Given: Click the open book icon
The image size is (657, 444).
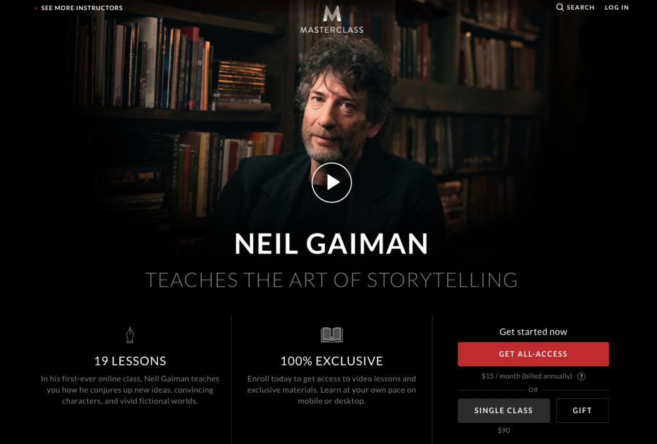Looking at the screenshot, I should click(332, 335).
